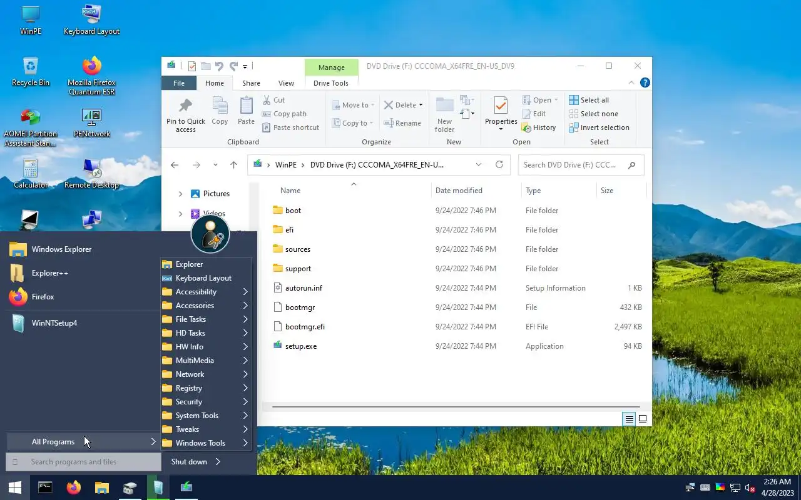
Task: Click the New folder ribbon icon
Action: pyautogui.click(x=445, y=114)
